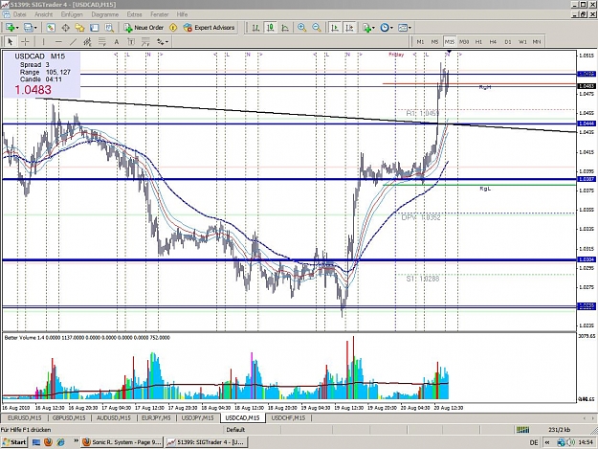Zoom out of the chart
The image size is (598, 449).
click(x=316, y=28)
